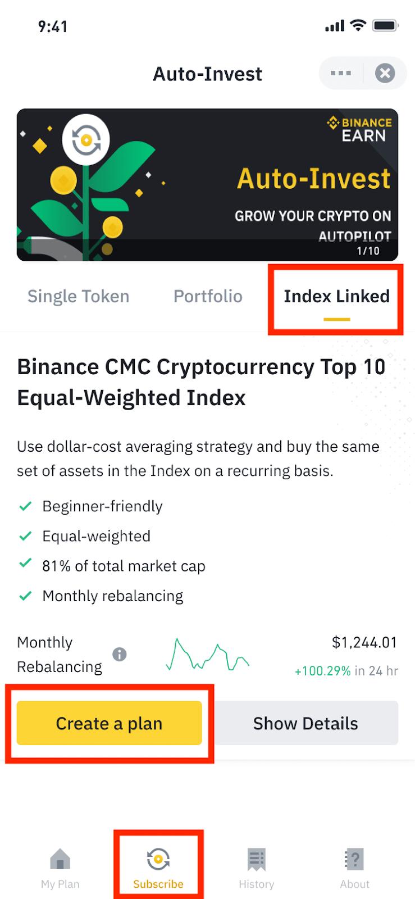The height and width of the screenshot is (899, 415).
Task: Tap the Auto-Invest coin emblem in banner
Action: tap(86, 139)
